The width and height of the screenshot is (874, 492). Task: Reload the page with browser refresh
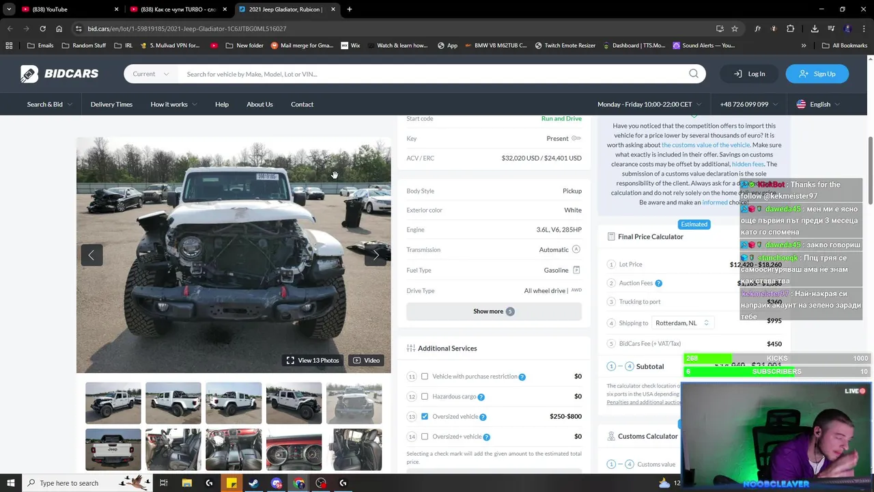(x=42, y=29)
